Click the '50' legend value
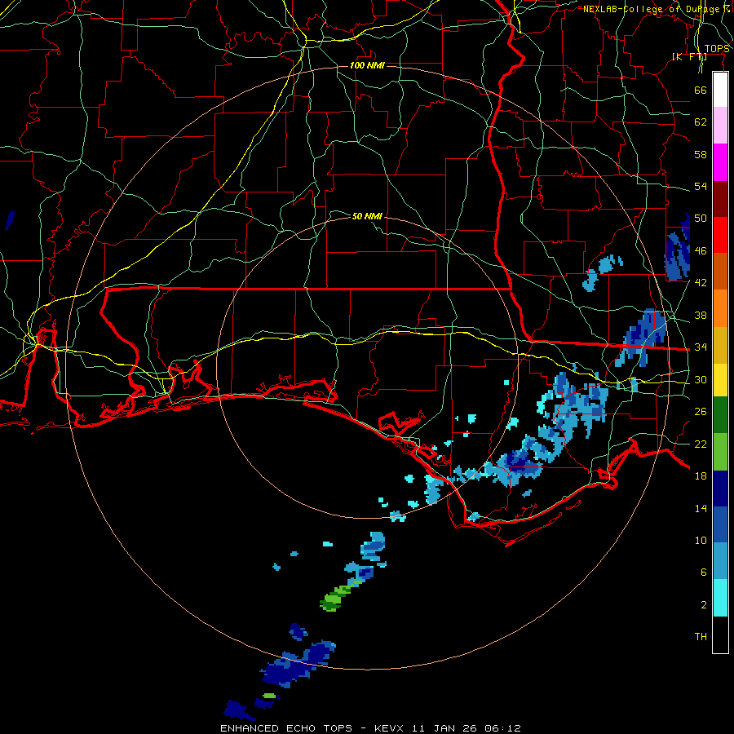 [701, 219]
